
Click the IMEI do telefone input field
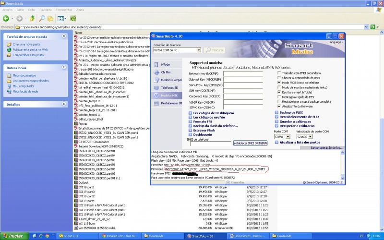click(x=211, y=144)
